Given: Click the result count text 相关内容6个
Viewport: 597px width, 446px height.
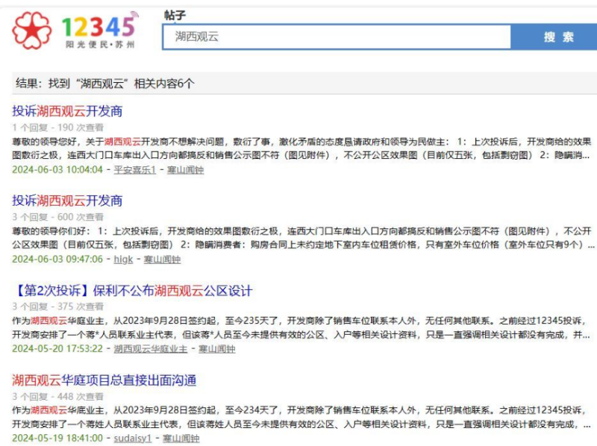Looking at the screenshot, I should tap(164, 84).
